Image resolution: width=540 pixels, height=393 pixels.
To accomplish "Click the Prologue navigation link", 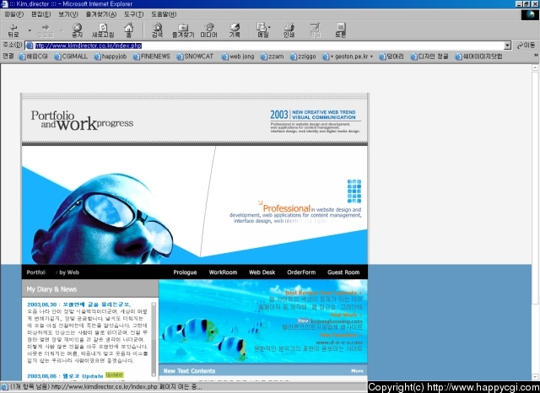I will point(185,272).
